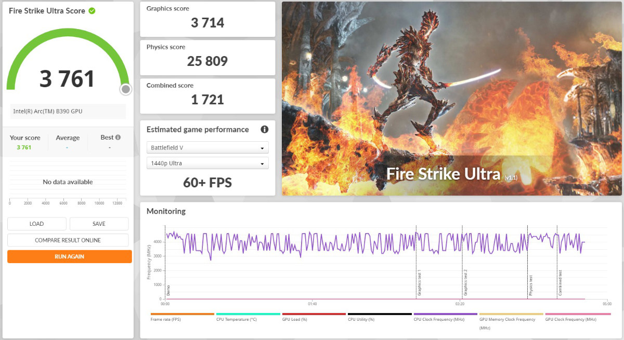The image size is (624, 340).
Task: Click COMPARE RESULT ONLINE button
Action: (68, 240)
